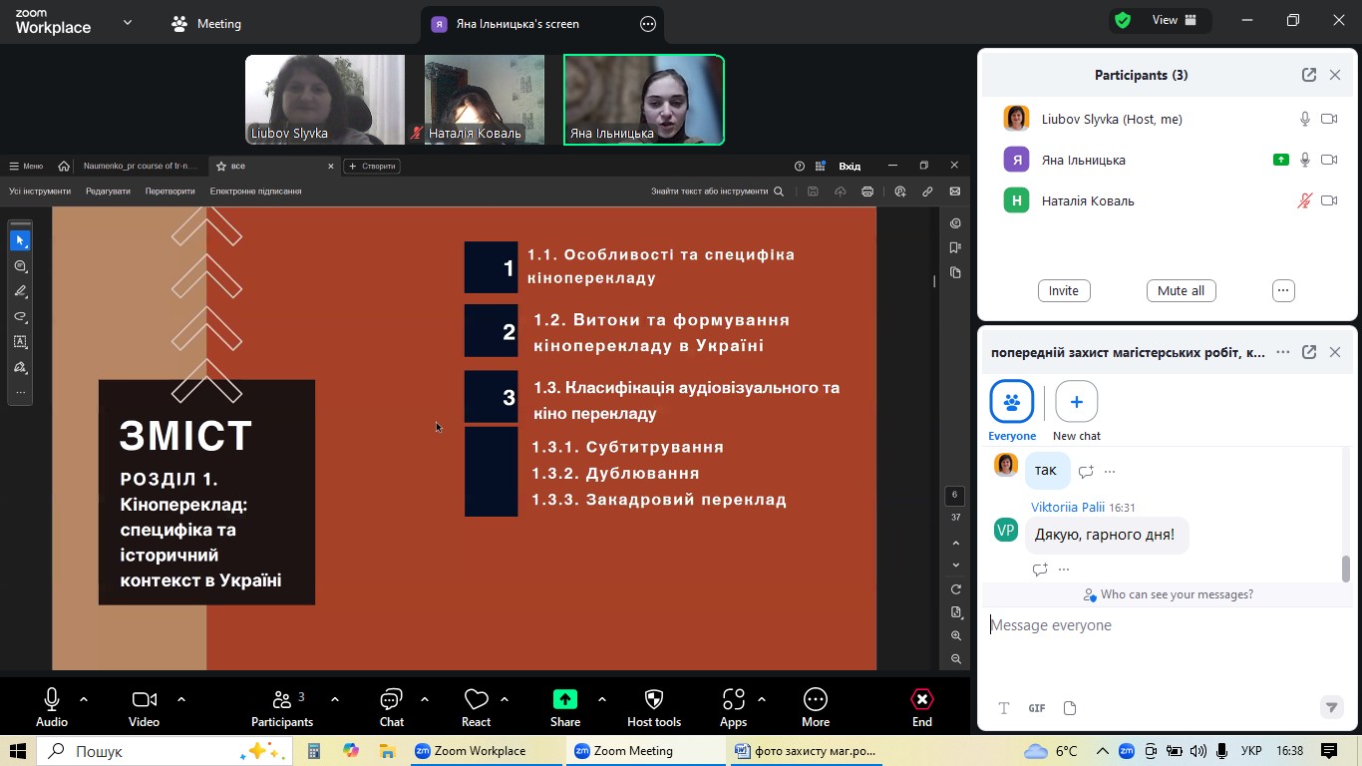Screen dimensions: 1362x766
Task: Toggle Наталія Коваль's muted microphone
Action: pyautogui.click(x=1304, y=200)
